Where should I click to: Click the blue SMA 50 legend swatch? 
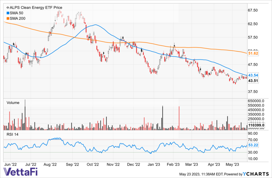click(x=4, y=13)
